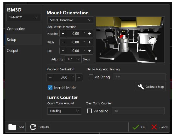Screen dimensions: 176x135
Task: Open the Count Turns Around dropdown
Action: (64, 111)
